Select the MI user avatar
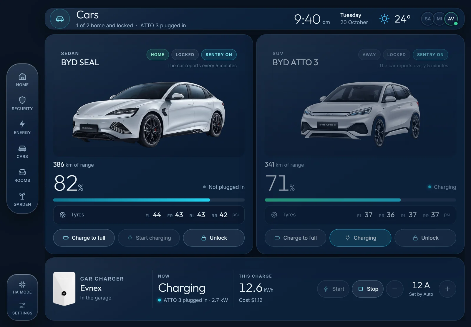 [439, 19]
